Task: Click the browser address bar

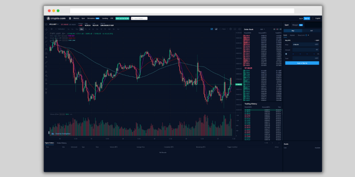Action: (182, 11)
